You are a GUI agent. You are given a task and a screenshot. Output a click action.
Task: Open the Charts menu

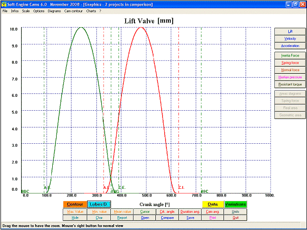(91, 11)
